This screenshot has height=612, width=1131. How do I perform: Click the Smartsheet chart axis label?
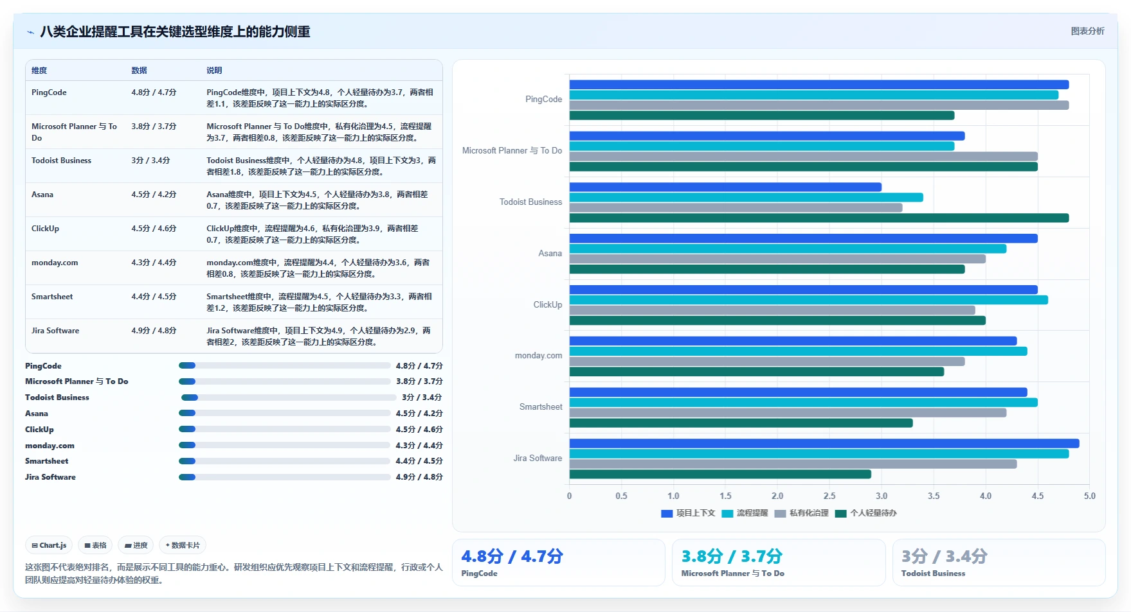coord(541,407)
